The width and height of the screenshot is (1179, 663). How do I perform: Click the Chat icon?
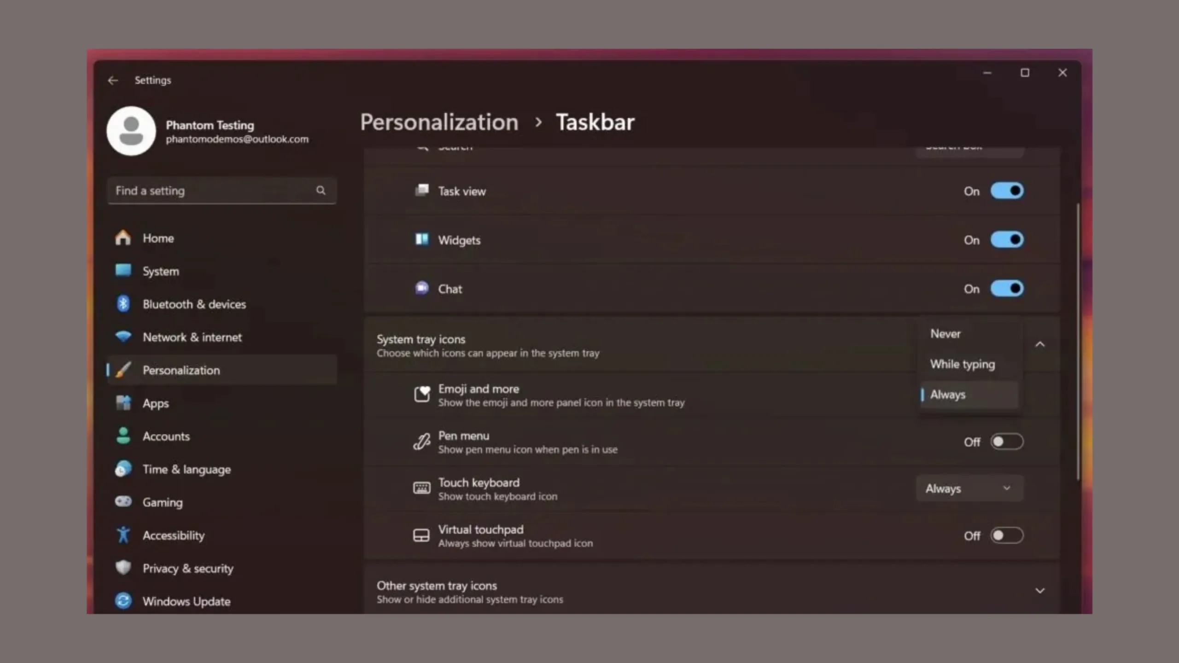pos(422,288)
